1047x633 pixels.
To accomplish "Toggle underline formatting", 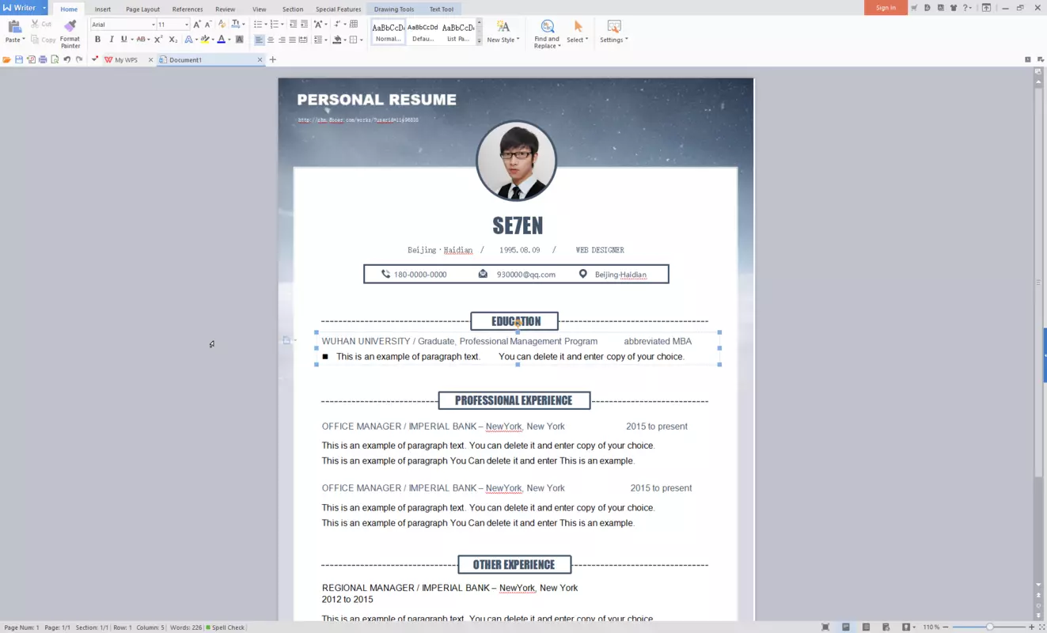I will pyautogui.click(x=123, y=40).
